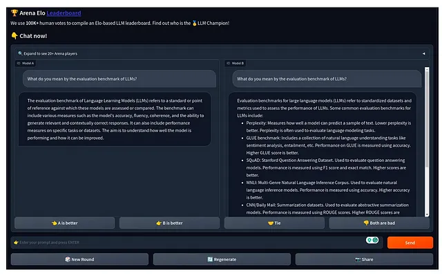The image size is (442, 274).
Task: Select the Model B label tag
Action: [235, 63]
